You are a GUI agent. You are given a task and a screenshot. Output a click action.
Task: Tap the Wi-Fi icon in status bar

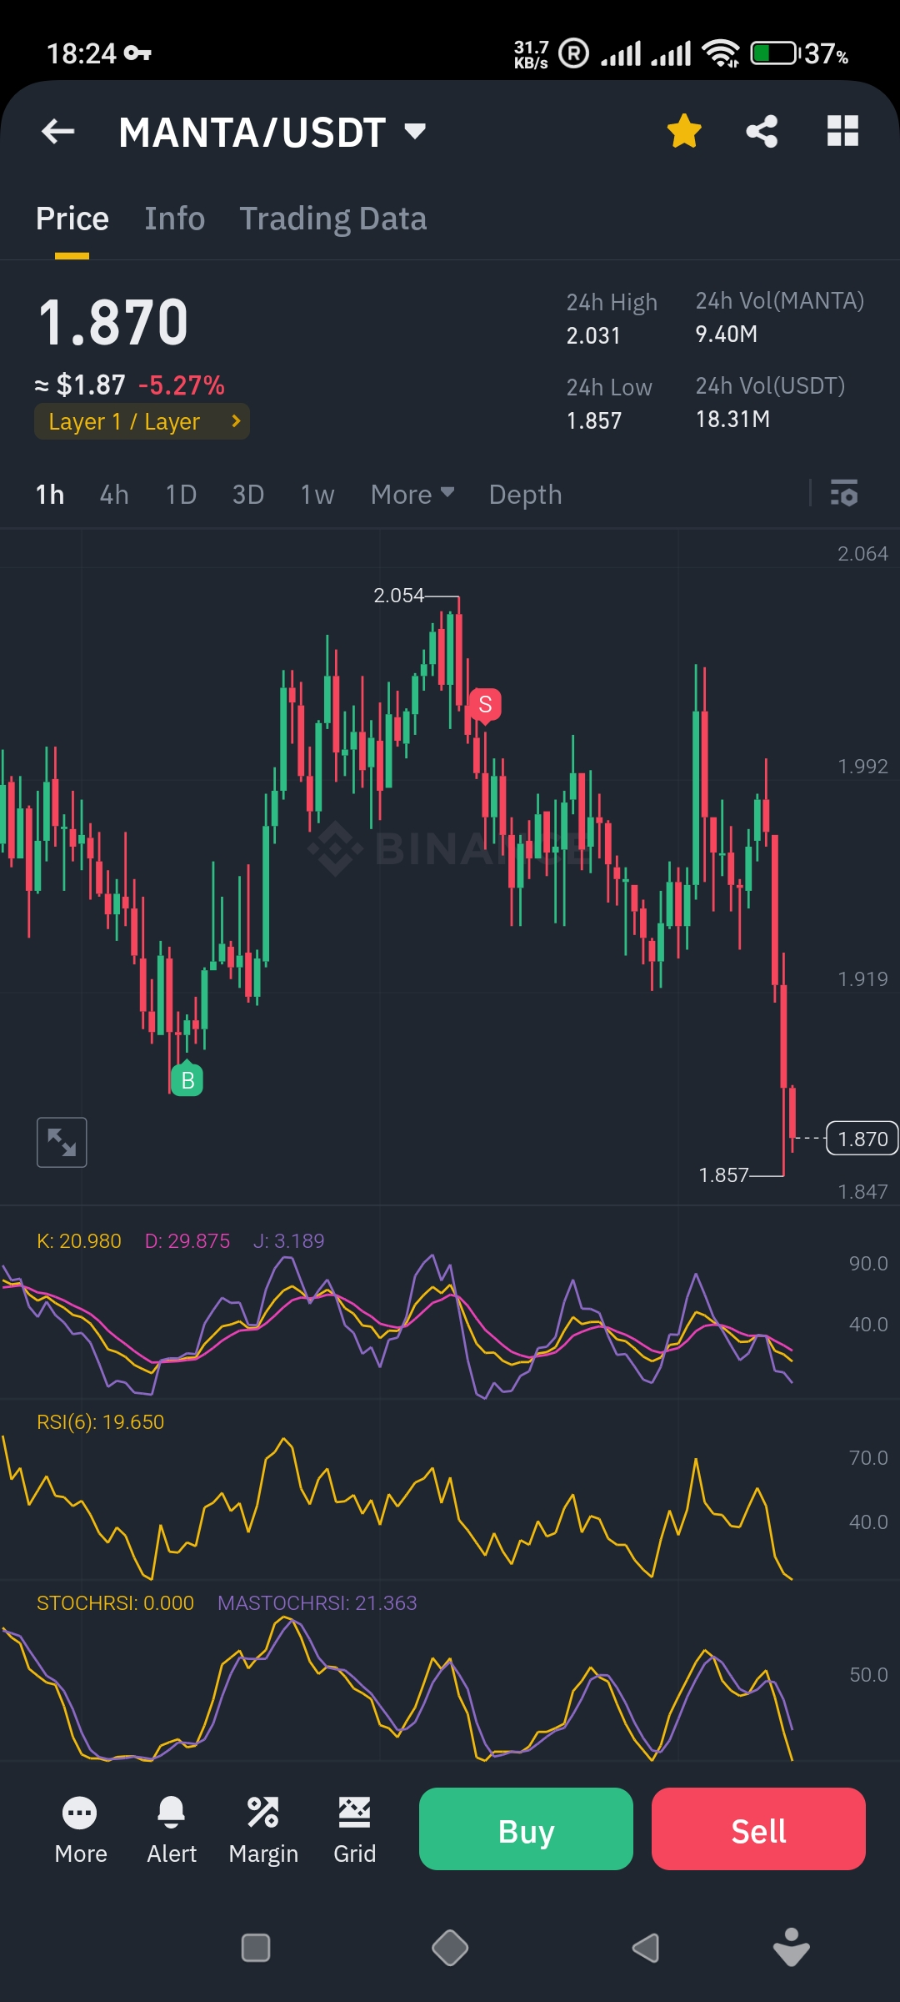click(x=721, y=53)
